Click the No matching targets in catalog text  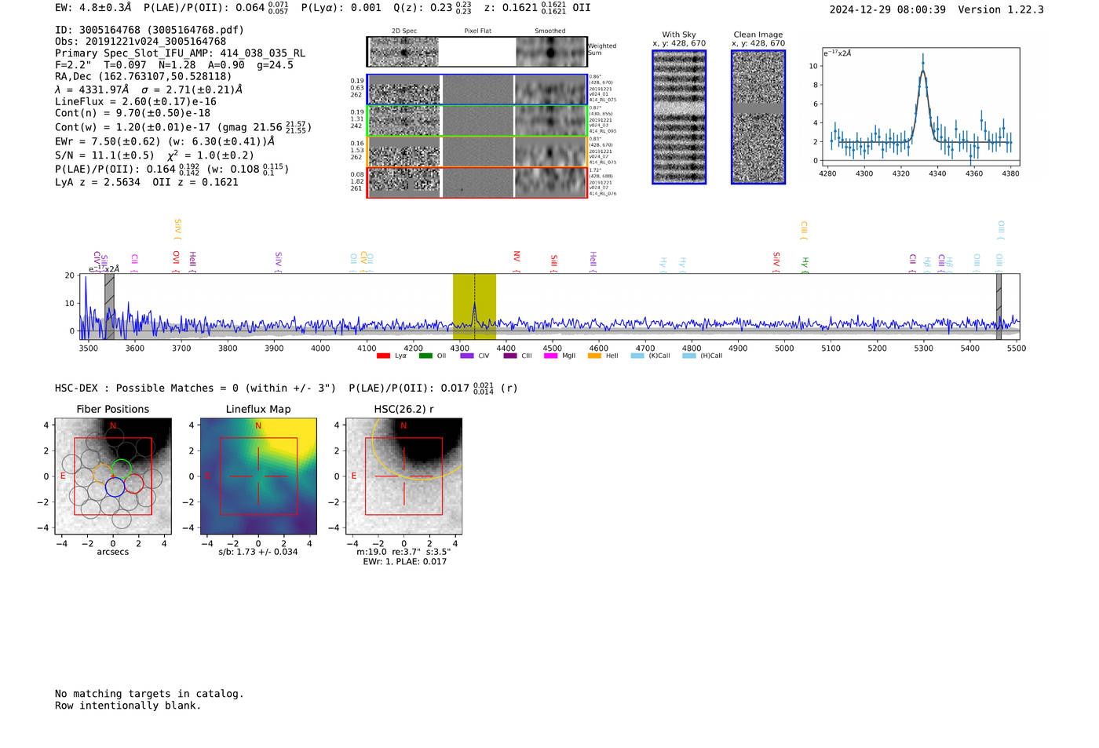click(x=149, y=694)
